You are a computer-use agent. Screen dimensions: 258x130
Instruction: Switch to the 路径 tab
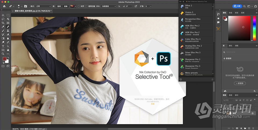tap(236, 95)
